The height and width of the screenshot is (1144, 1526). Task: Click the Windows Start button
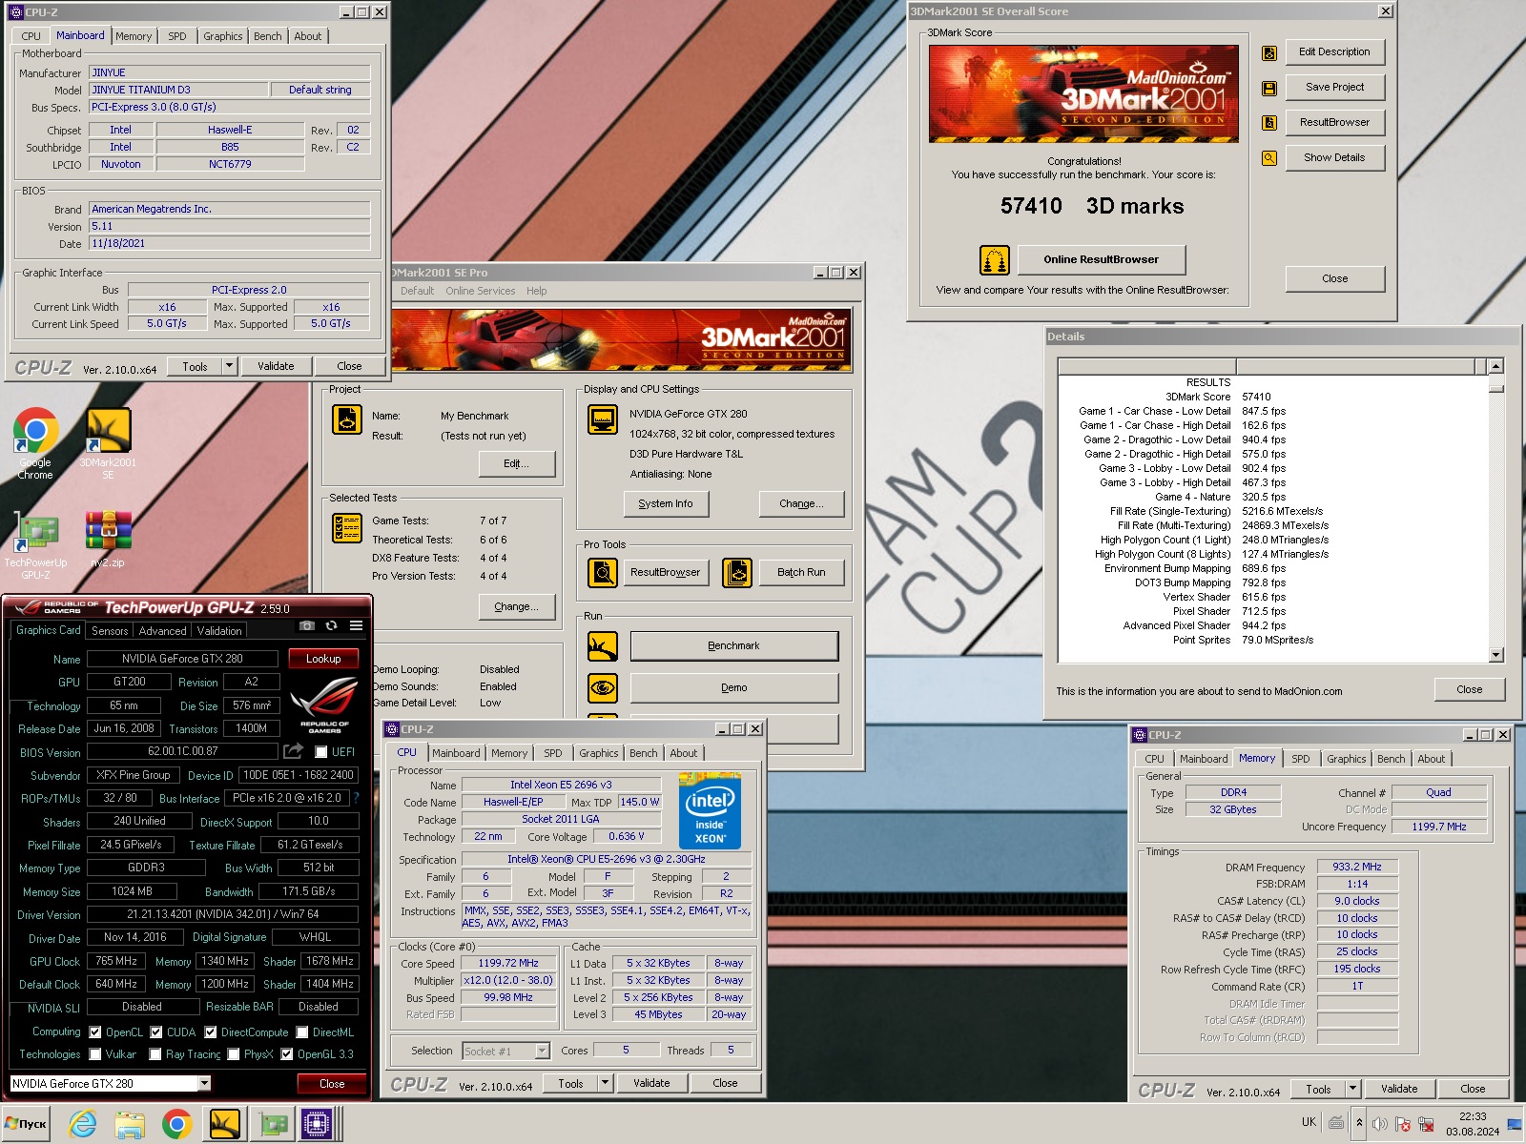click(26, 1124)
